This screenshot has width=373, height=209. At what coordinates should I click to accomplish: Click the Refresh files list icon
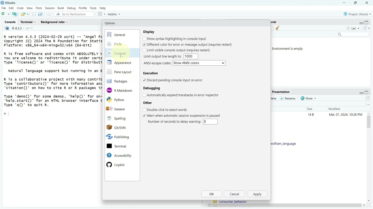(368, 98)
